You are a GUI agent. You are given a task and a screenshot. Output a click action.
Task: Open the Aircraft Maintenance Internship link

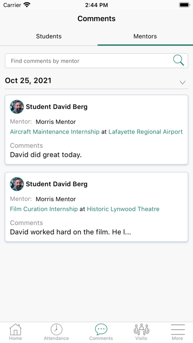point(55,132)
